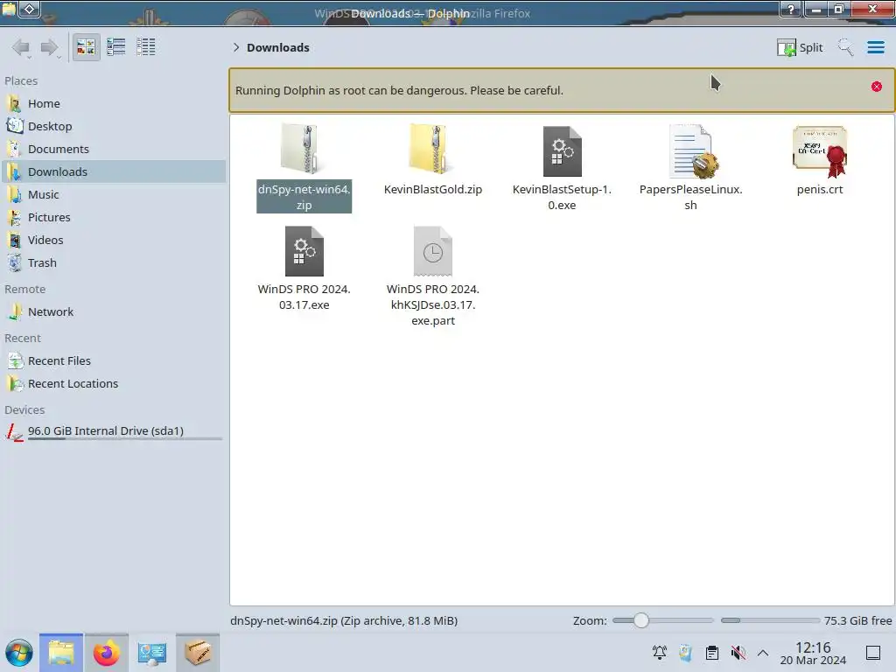Open the clock showing 12:16
The image size is (896, 672).
coord(813,653)
